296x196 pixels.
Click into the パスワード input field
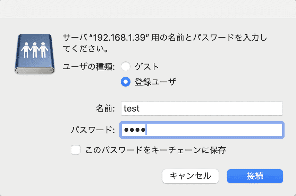click(x=202, y=130)
